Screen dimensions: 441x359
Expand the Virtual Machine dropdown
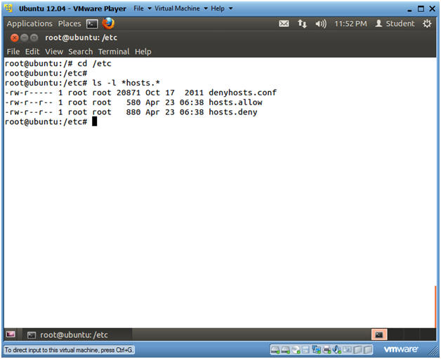pos(181,8)
